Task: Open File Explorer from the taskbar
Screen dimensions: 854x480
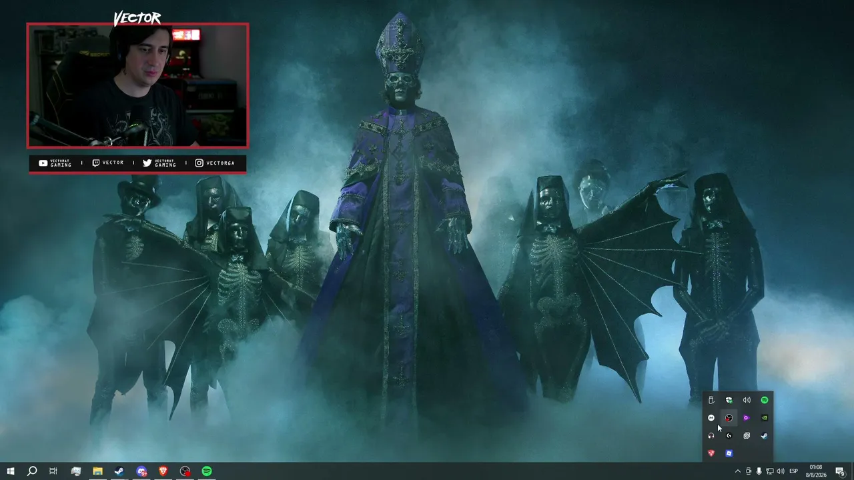Action: click(97, 471)
